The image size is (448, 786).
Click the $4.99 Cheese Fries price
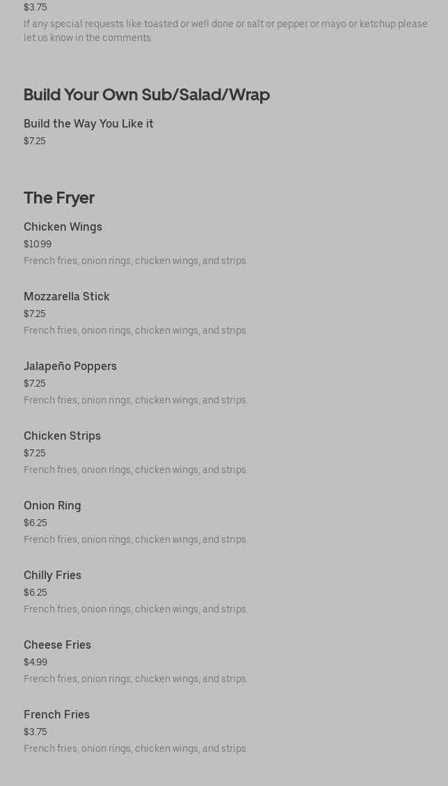click(35, 663)
